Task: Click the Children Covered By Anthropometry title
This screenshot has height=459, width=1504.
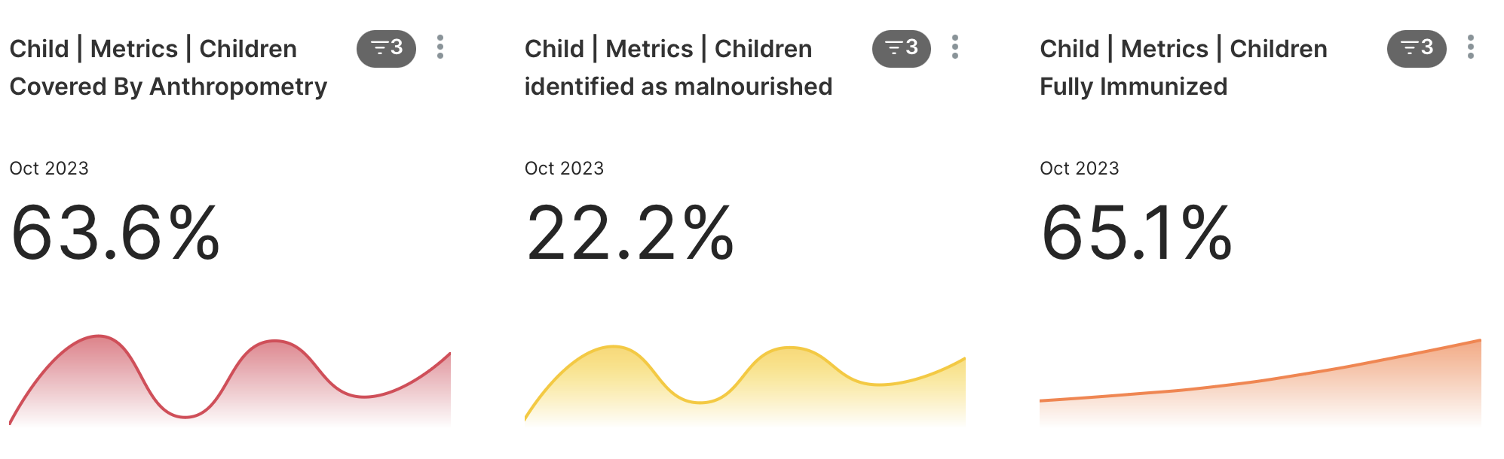Action: 168,68
